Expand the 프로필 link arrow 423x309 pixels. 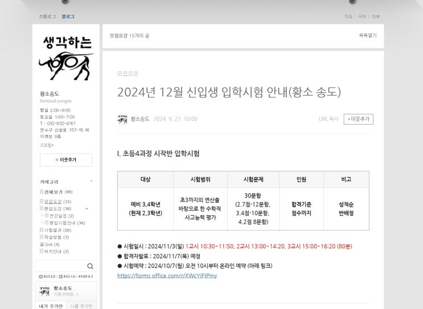[x=52, y=145]
